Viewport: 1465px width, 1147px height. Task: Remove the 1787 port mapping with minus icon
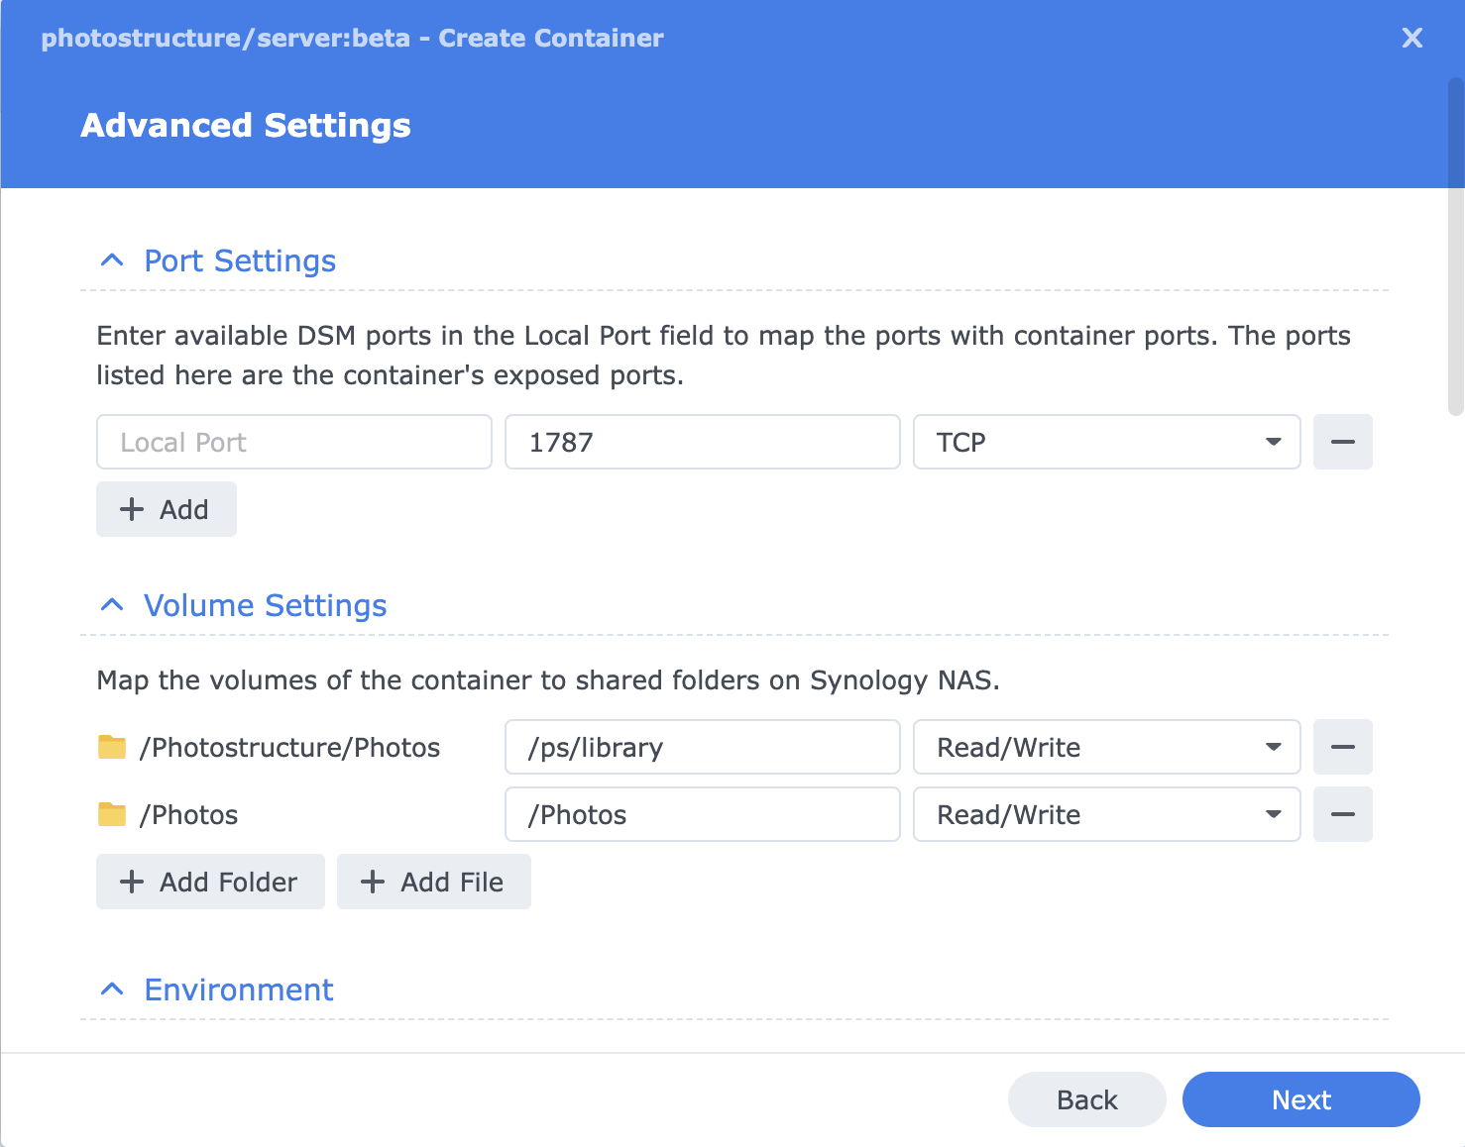(1342, 442)
